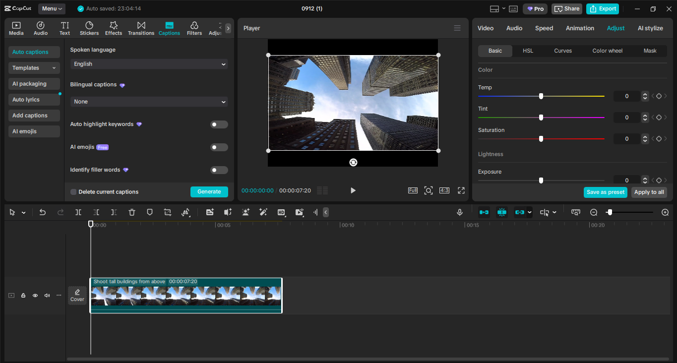Open the Menu dropdown in the title bar
The image size is (677, 363).
coord(51,8)
